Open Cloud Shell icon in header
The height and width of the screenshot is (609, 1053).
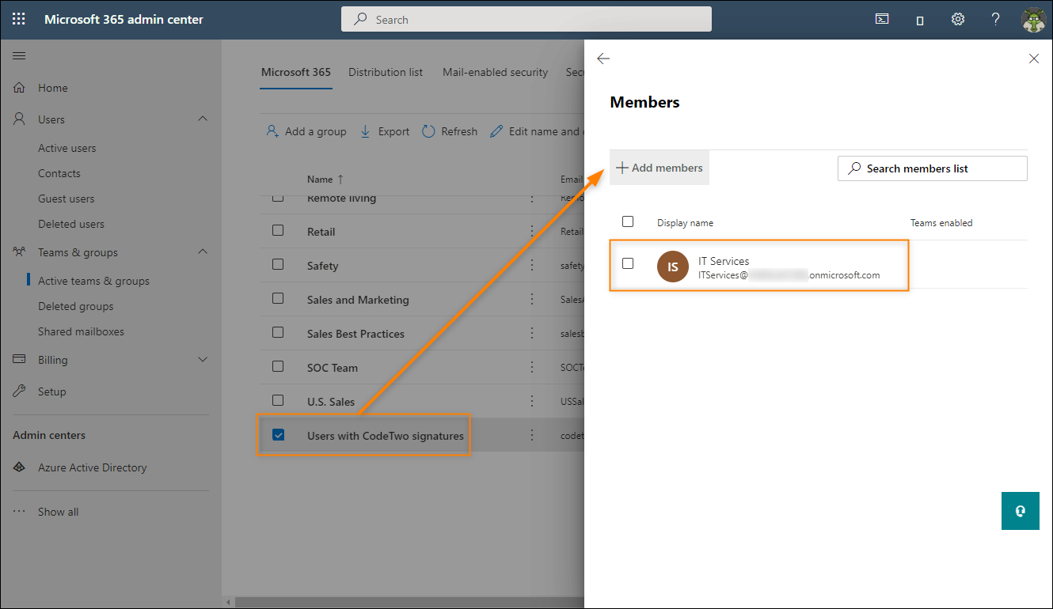pyautogui.click(x=882, y=20)
